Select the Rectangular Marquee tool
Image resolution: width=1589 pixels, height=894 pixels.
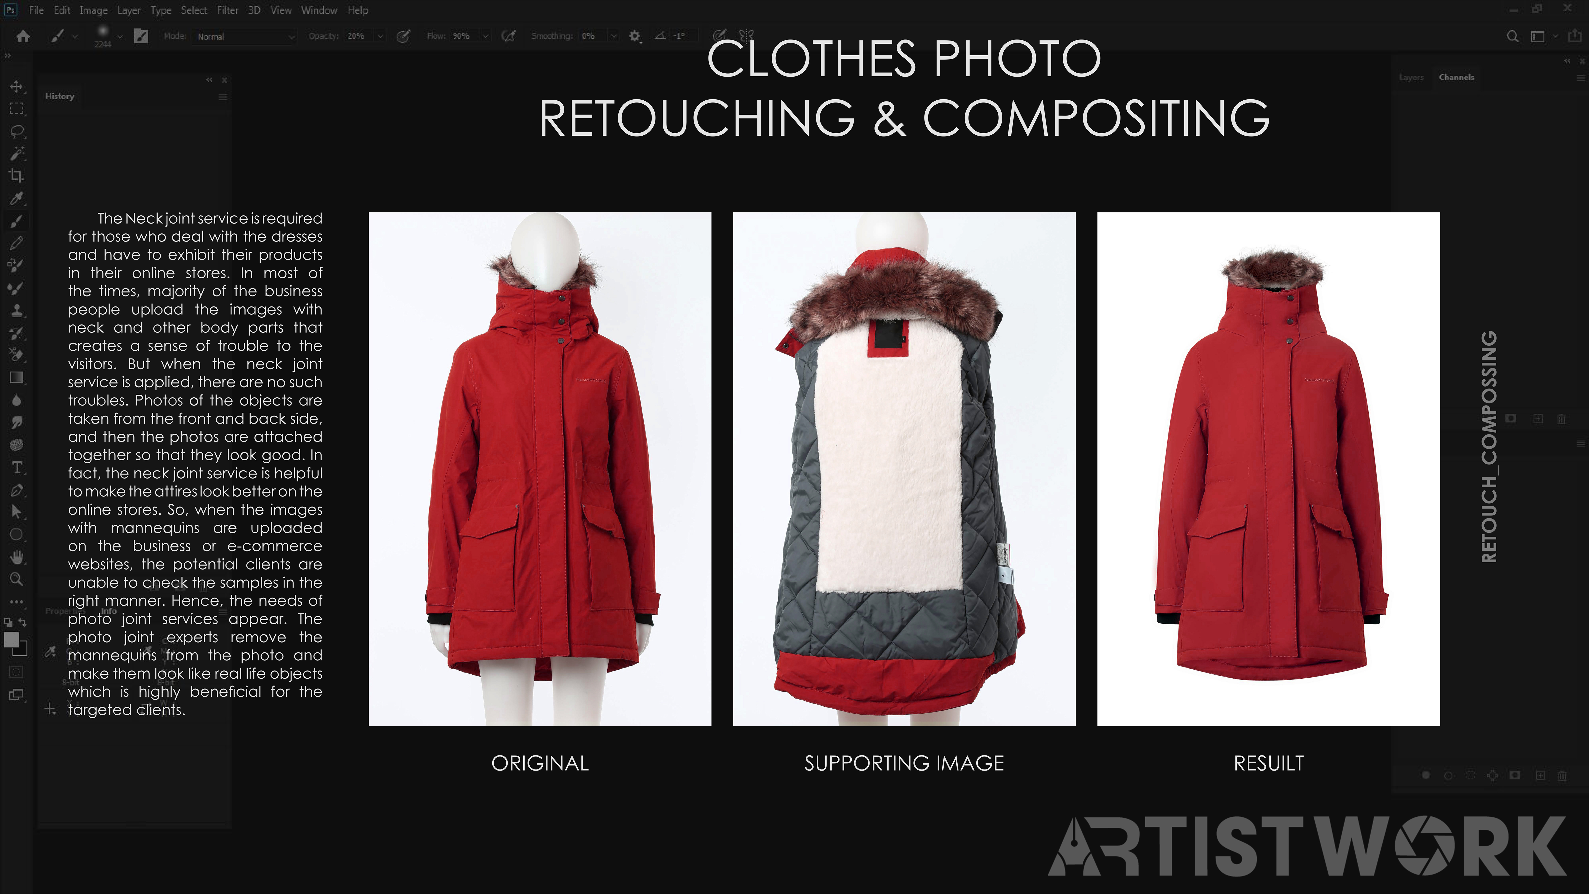click(x=17, y=109)
